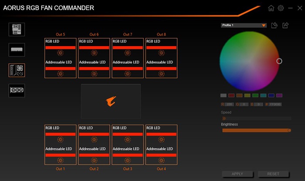The width and height of the screenshot is (305, 181).
Task: Click the Speed slider track
Action: click(x=257, y=118)
